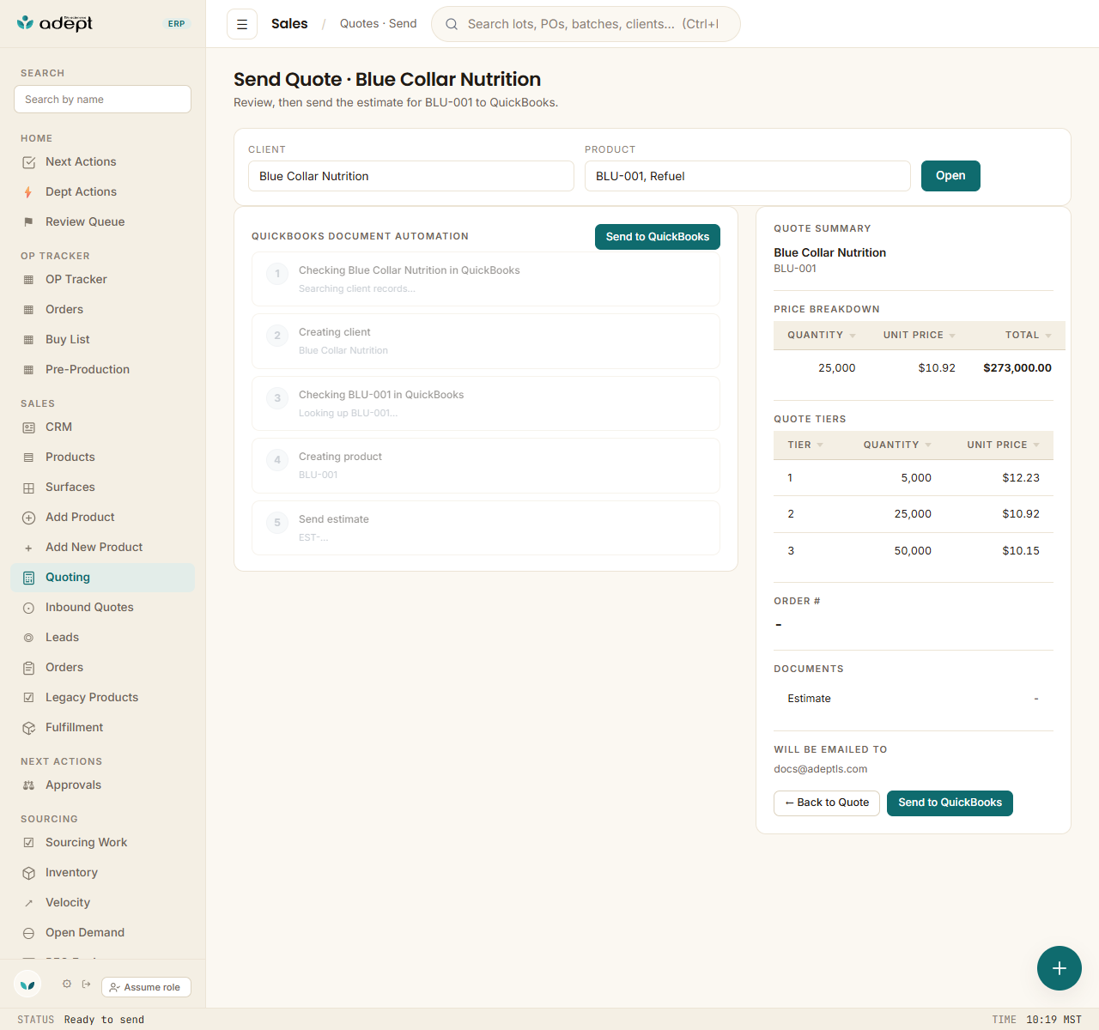Open Review Queue from sidebar
Viewport: 1099px width, 1030px height.
(103, 222)
